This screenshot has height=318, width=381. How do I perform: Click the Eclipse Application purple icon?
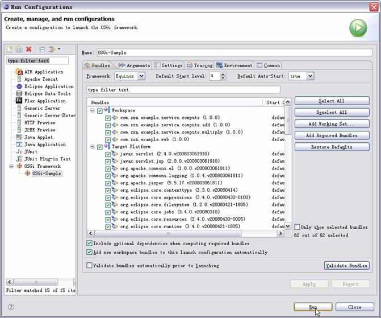point(19,86)
